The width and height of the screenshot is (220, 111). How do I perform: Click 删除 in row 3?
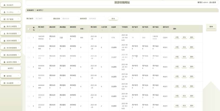coord(192,57)
